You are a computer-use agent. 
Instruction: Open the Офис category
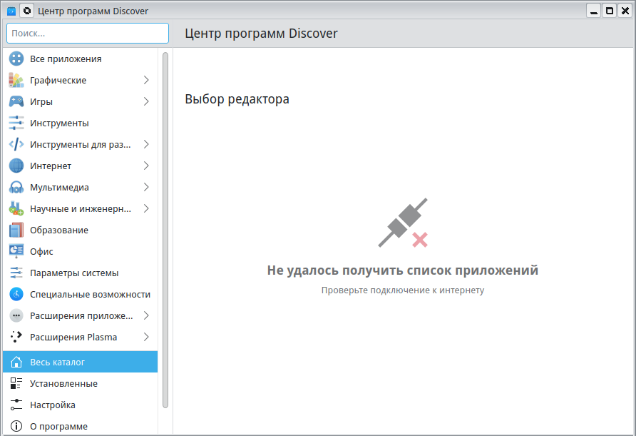(81, 252)
